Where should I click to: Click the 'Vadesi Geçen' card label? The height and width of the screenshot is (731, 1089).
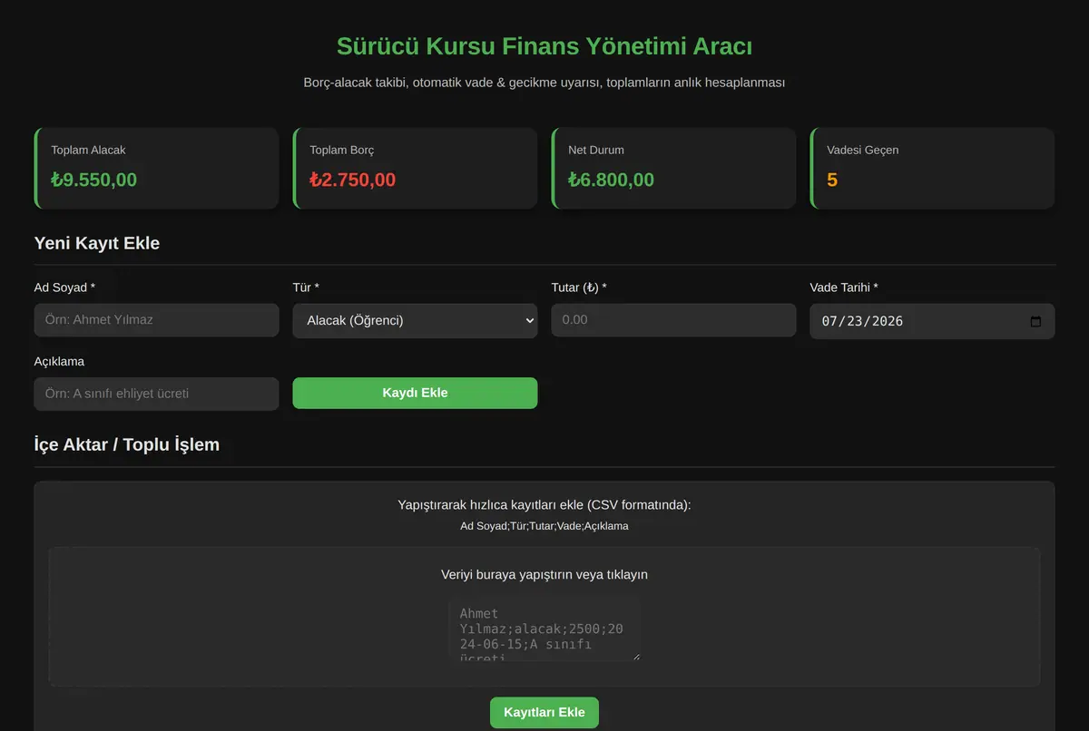click(x=863, y=150)
